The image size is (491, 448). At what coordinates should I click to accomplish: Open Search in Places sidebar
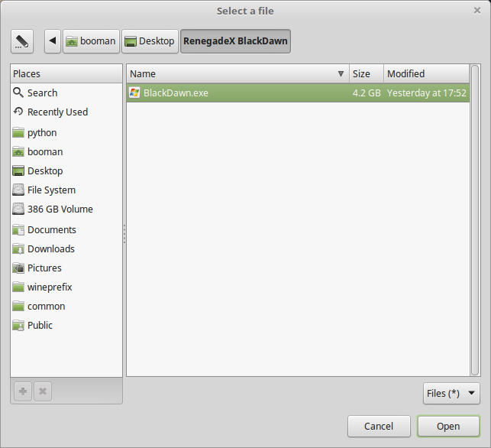point(66,93)
